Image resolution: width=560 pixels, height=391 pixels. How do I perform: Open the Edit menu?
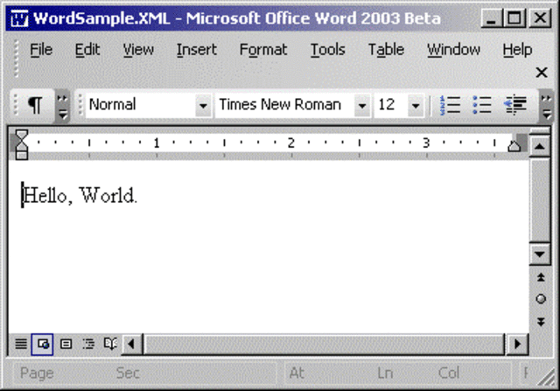tap(87, 50)
